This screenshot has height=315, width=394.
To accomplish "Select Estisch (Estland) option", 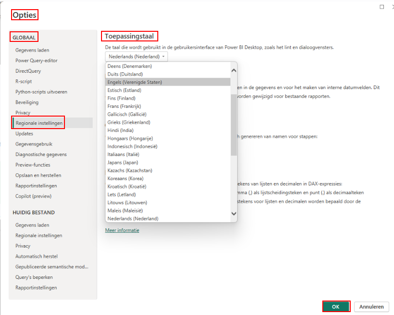I will tap(168, 91).
